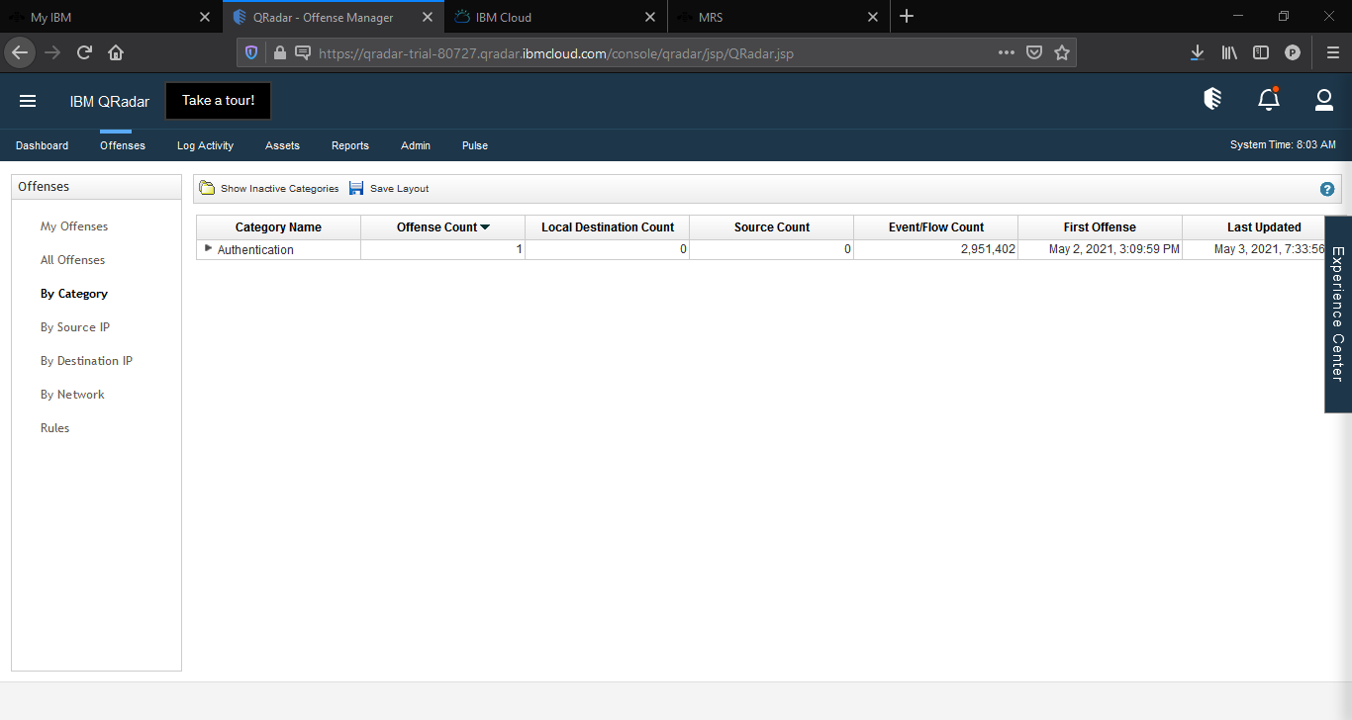Sort by Offense Count column arrow
This screenshot has width=1352, height=720.
485,227
